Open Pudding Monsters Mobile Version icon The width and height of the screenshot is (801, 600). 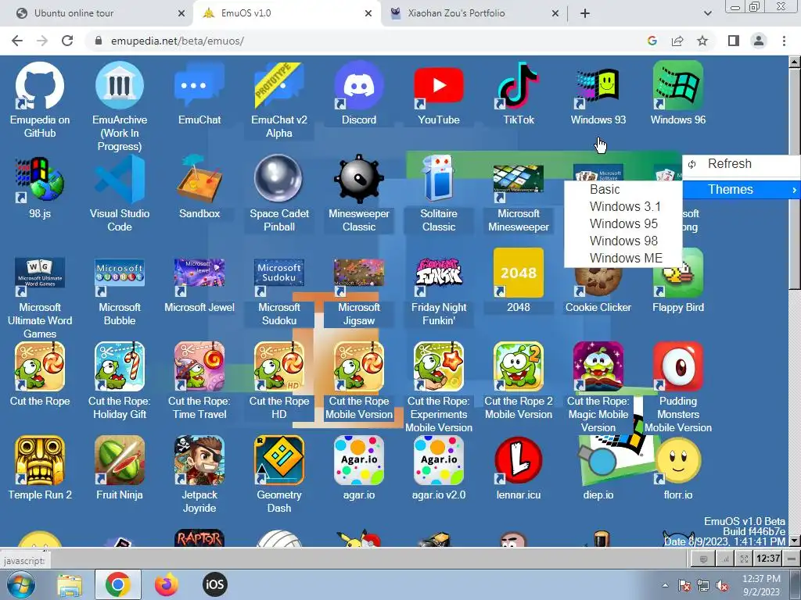pos(678,367)
